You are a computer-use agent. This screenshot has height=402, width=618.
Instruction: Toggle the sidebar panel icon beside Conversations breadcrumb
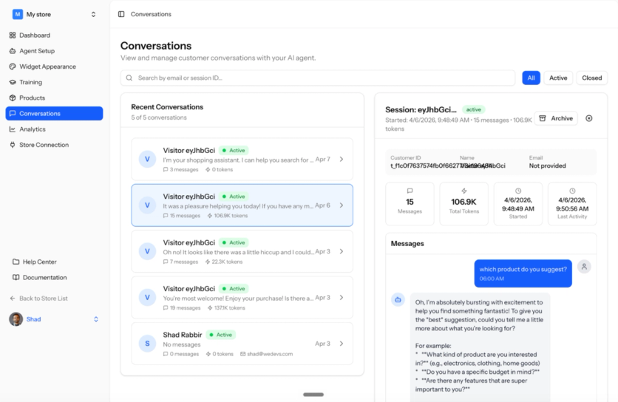tap(121, 14)
